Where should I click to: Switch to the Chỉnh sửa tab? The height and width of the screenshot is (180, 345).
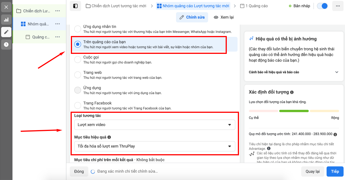192,17
